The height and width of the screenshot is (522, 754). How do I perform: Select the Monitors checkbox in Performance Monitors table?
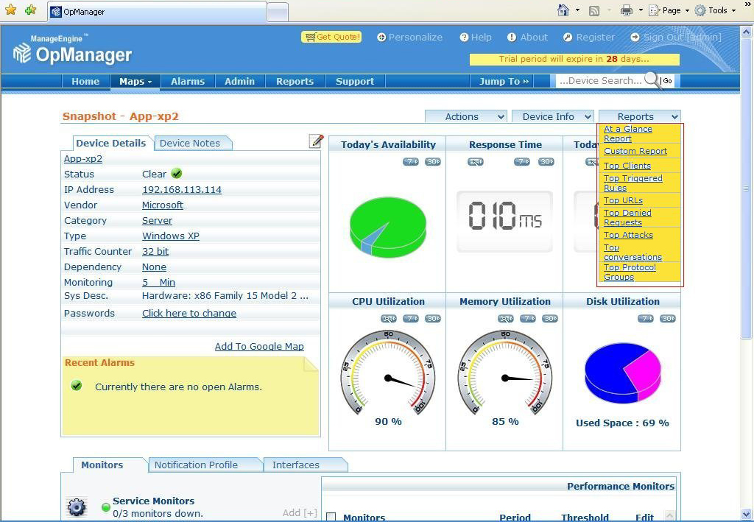click(x=331, y=516)
